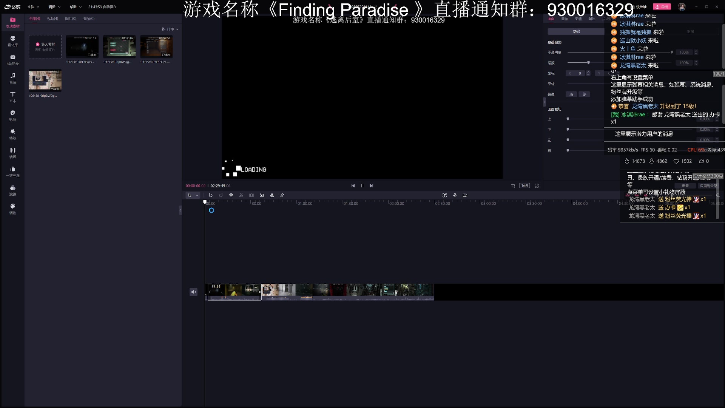Open the 文件 menu
725x408 pixels.
click(33, 7)
